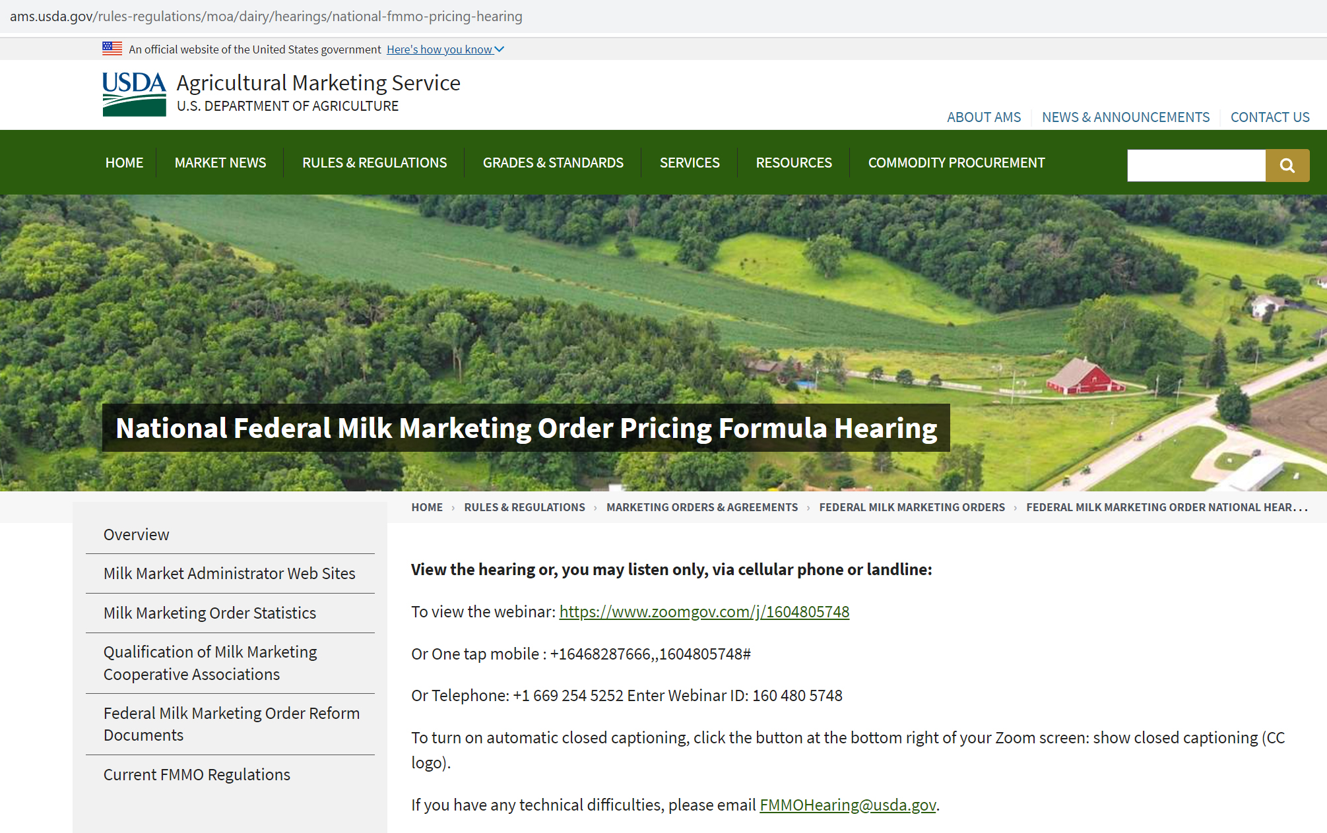Open Milk Marketing Order Statistics sidebar item
Viewport: 1327px width, 833px height.
pyautogui.click(x=209, y=613)
